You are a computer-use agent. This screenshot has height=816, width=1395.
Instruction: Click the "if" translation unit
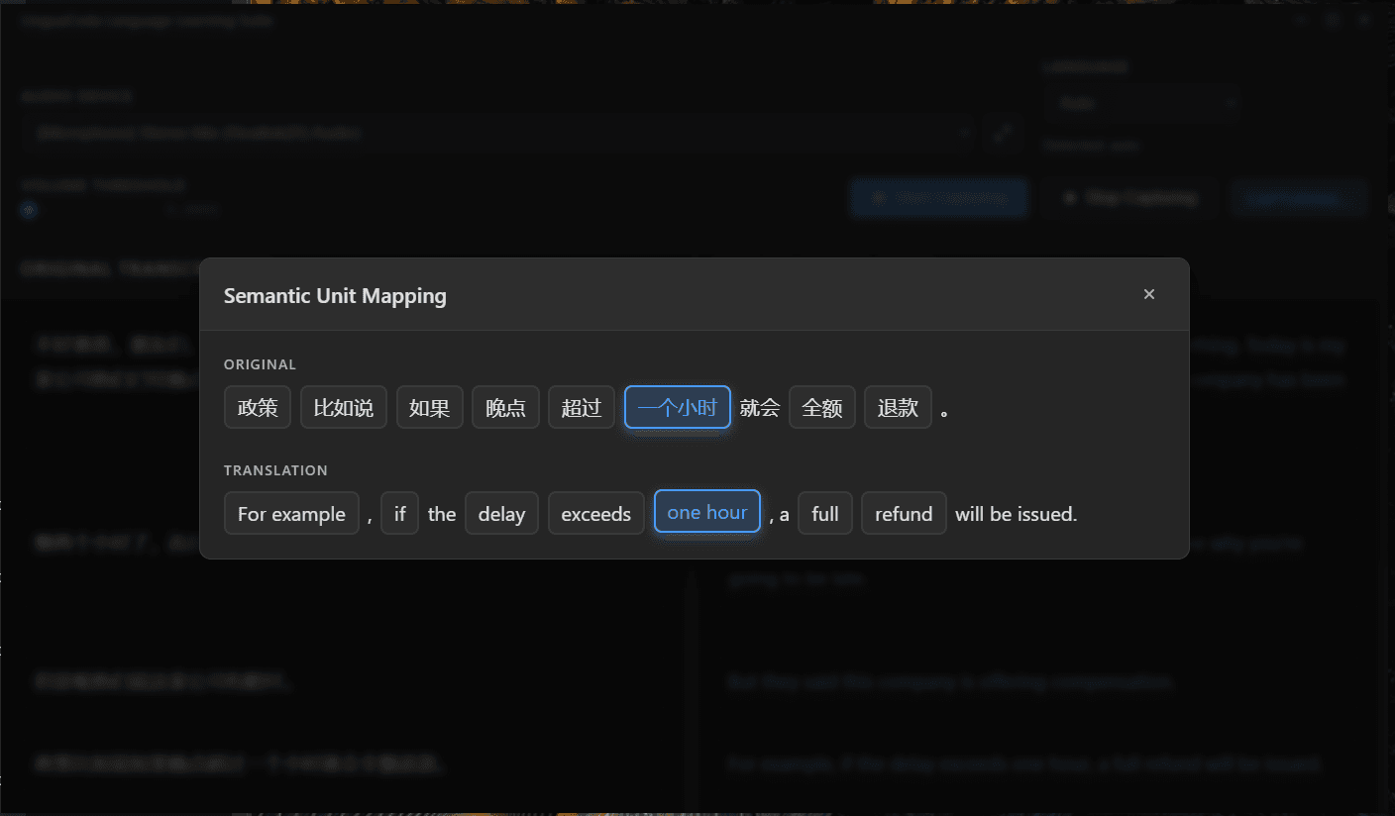pos(399,514)
